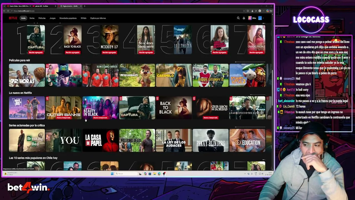The height and width of the screenshot is (200, 355).
Task: Open Un hijo propio poster
Action: tap(256, 40)
